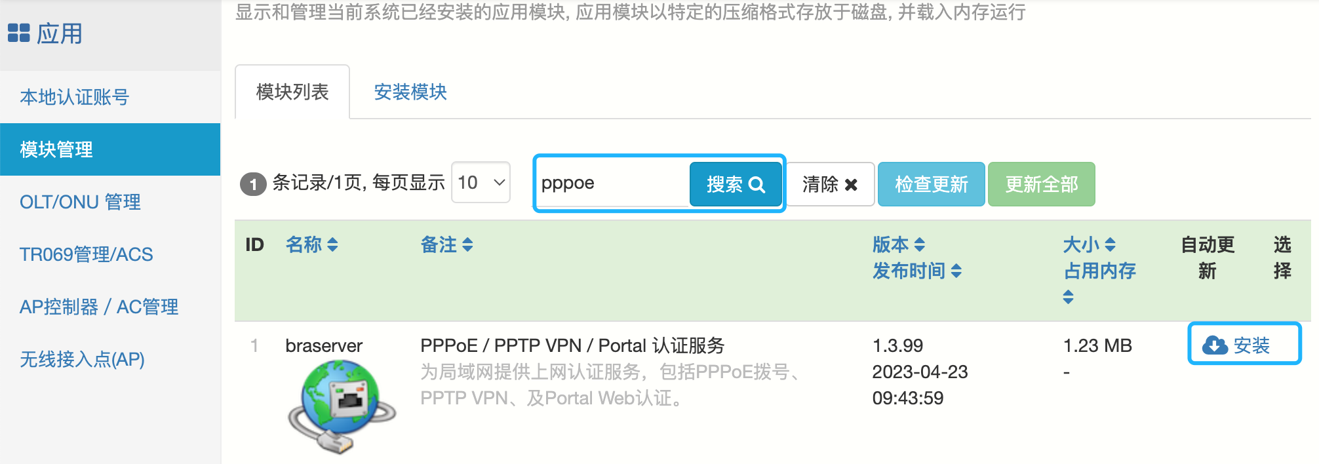Open the per-page count dropdown showing 10
Viewport: 1319px width, 464px height.
(481, 183)
